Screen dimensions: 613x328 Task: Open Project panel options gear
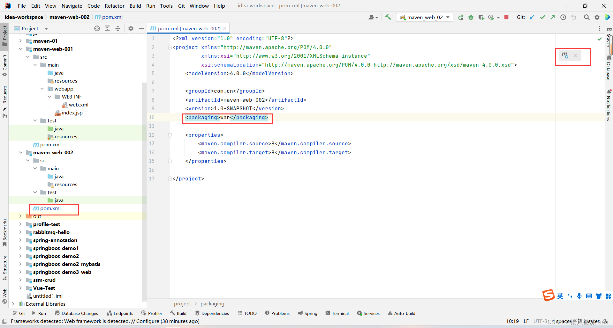pos(131,28)
